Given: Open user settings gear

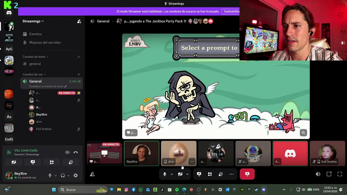Looking at the screenshot, I should tap(76, 175).
